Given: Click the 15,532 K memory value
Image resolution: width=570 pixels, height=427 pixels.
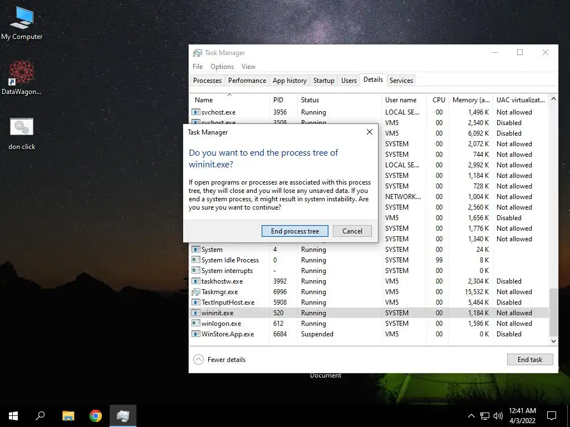Looking at the screenshot, I should [x=477, y=291].
